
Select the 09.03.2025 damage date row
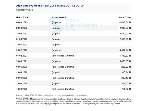(74, 22)
